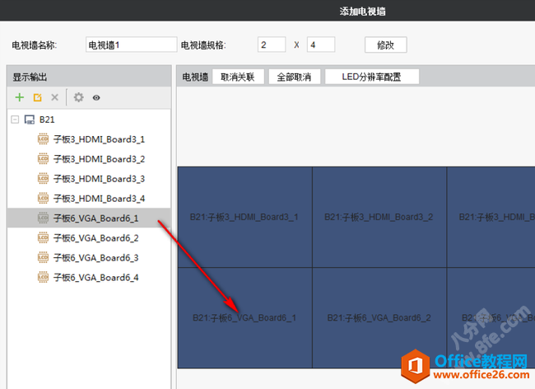Click LCD icon of 子板3_HDMI_Board3_3
535x389 pixels.
(x=43, y=179)
